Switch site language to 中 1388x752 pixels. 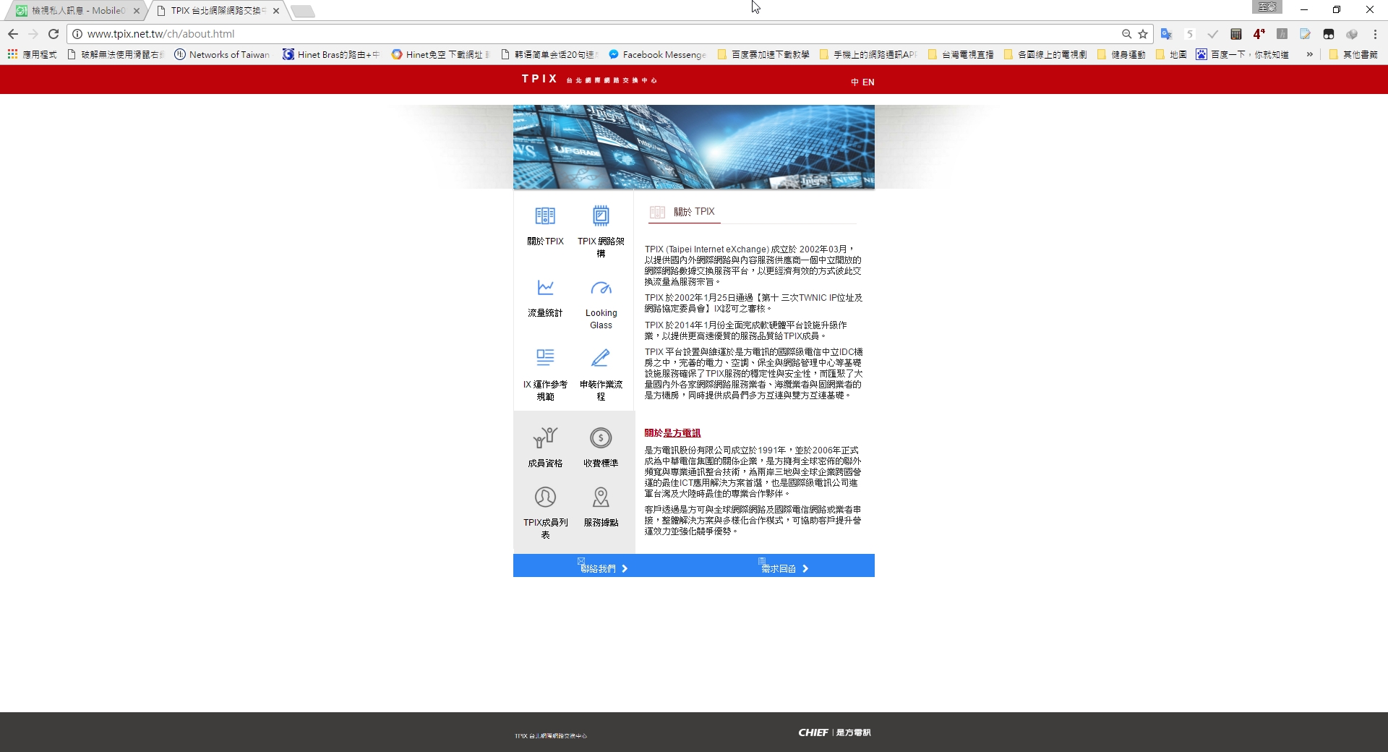(x=854, y=82)
